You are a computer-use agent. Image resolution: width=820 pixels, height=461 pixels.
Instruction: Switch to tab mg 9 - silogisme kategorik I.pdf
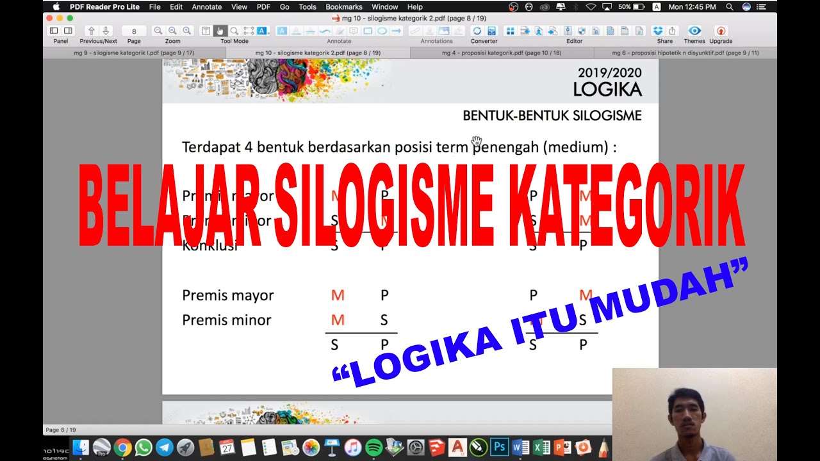[x=135, y=53]
